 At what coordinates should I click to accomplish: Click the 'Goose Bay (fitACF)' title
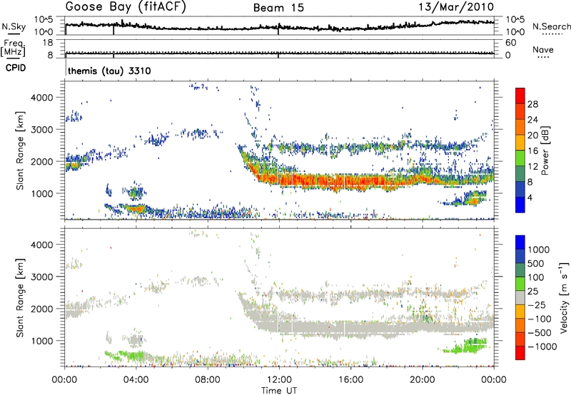pos(126,7)
